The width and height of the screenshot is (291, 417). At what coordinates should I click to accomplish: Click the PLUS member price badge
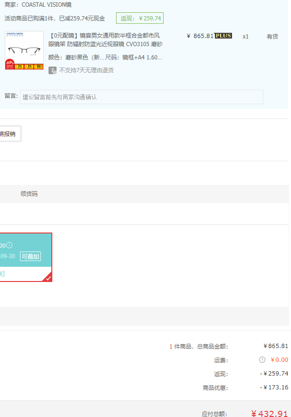(x=223, y=36)
